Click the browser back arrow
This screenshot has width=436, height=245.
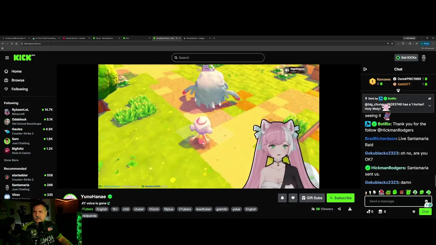coord(3,44)
